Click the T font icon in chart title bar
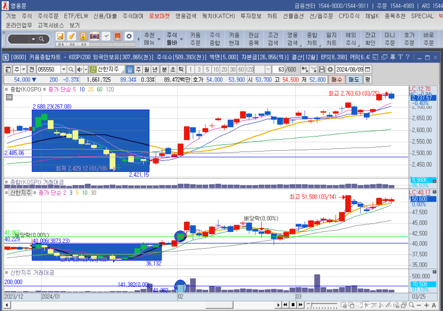Image resolution: width=443 pixels, height=311 pixels. tap(401, 57)
